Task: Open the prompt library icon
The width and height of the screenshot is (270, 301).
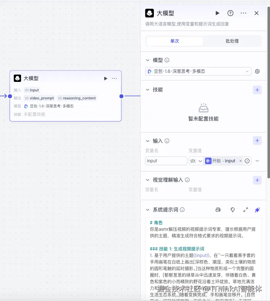Action: tap(218, 210)
